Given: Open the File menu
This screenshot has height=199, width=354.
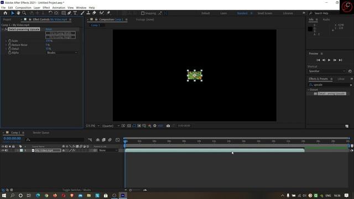Looking at the screenshot, I should [x=3, y=8].
